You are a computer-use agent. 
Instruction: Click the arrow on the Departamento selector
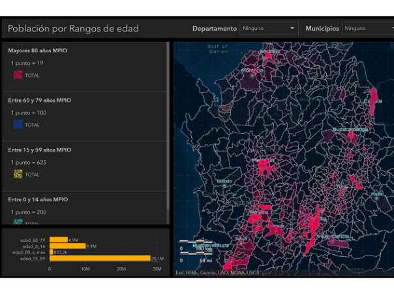[x=292, y=29]
